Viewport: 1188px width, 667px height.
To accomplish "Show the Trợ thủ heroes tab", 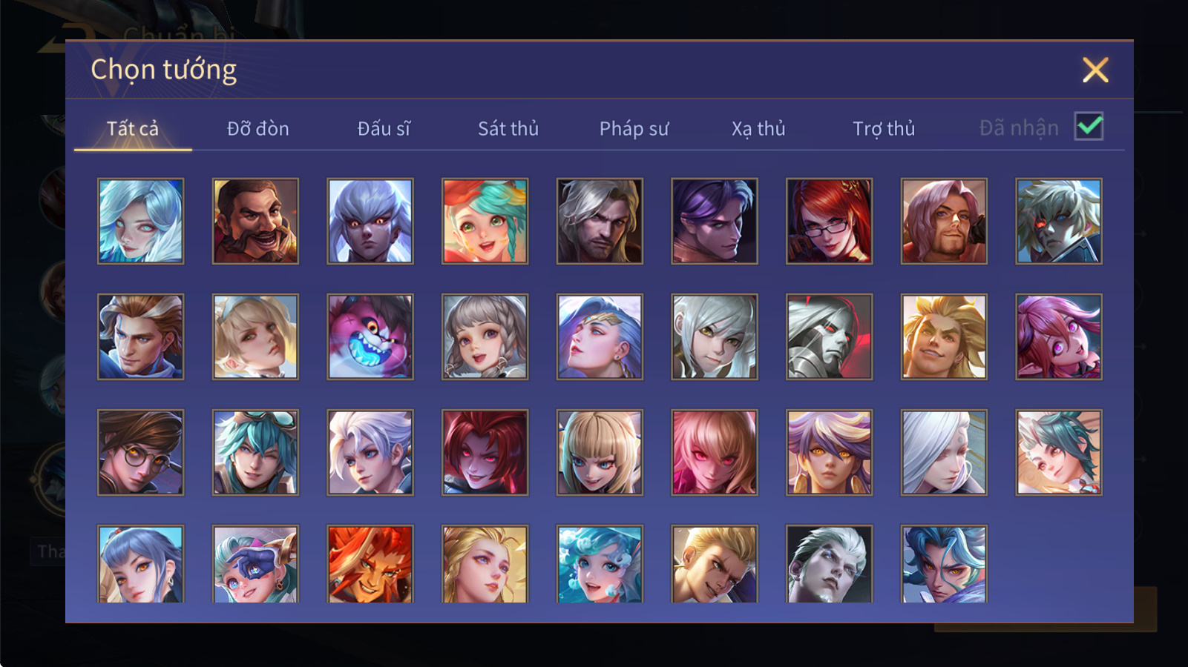I will coord(884,128).
